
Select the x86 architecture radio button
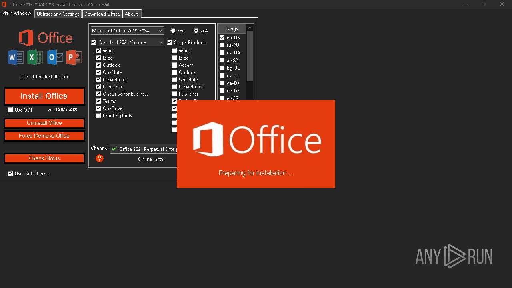[173, 31]
